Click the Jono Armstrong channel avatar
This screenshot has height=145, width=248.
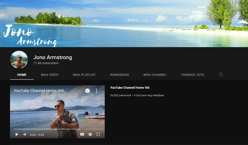coord(19,60)
